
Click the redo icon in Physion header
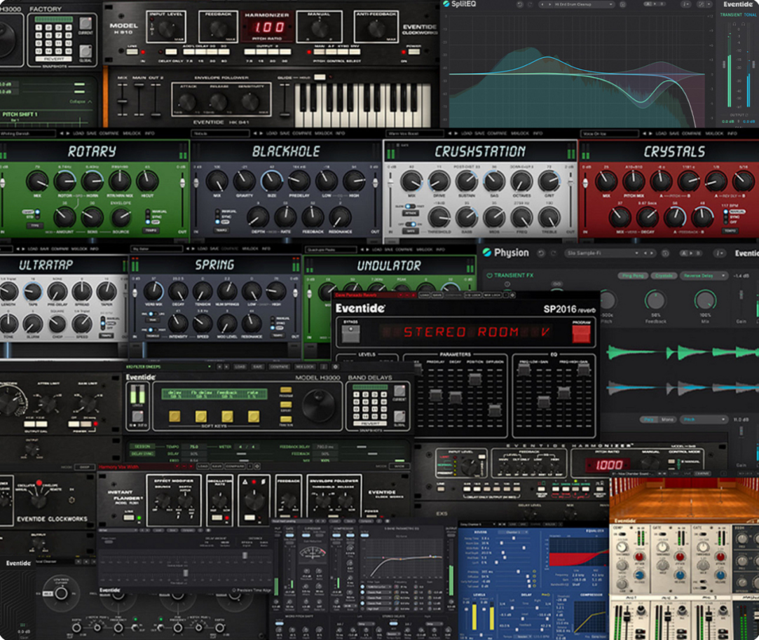[553, 253]
